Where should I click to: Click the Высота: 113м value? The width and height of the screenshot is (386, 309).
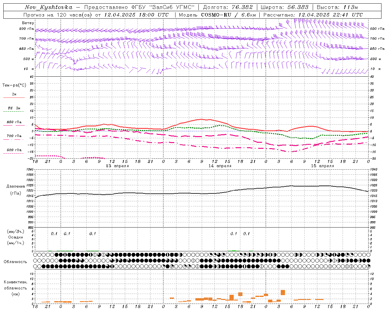[337, 7]
